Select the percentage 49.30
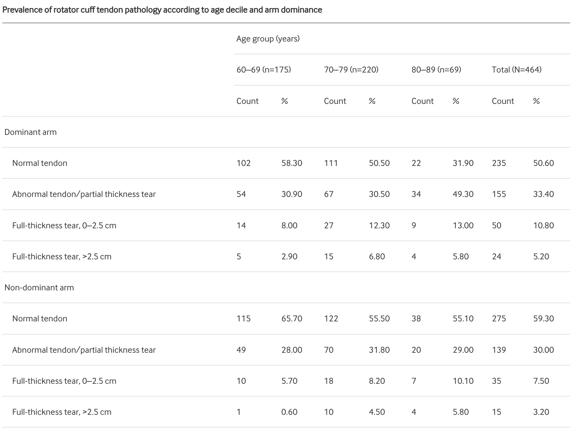This screenshot has width=581, height=433. tap(463, 194)
